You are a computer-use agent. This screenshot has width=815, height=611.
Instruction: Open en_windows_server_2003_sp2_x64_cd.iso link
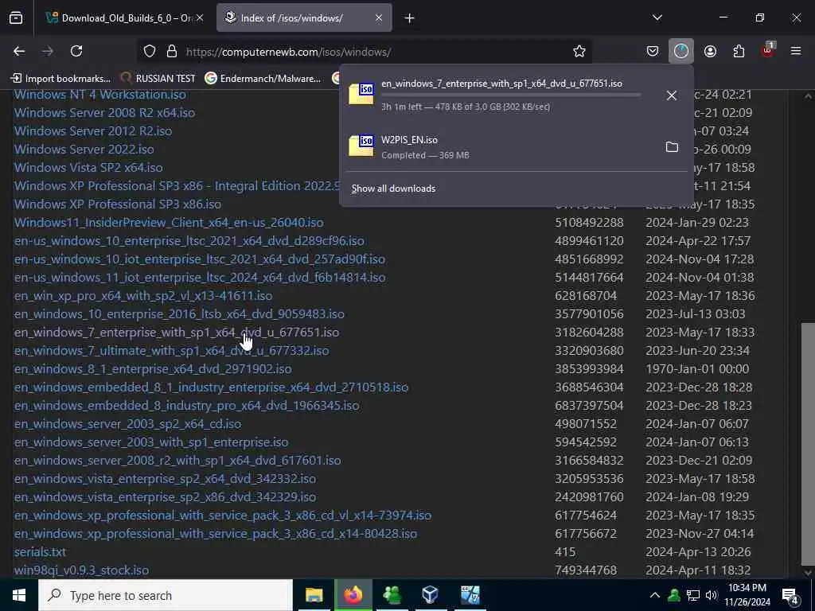tap(128, 424)
